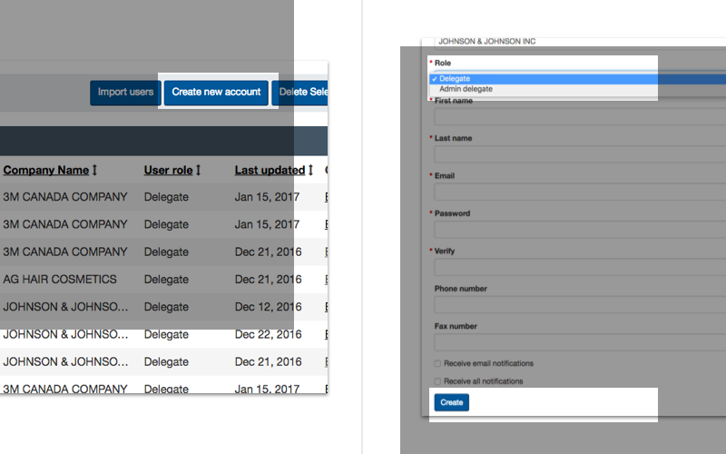Click sort arrows icon beside User role

(x=198, y=171)
